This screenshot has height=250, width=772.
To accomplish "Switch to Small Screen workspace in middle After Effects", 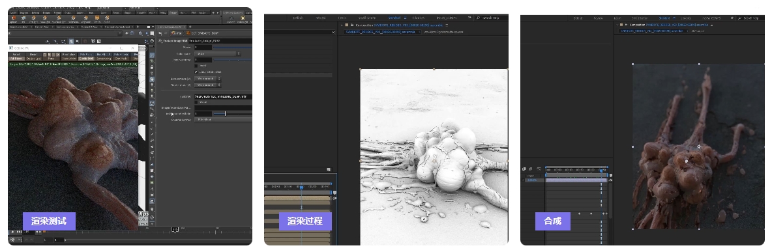I will [367, 18].
